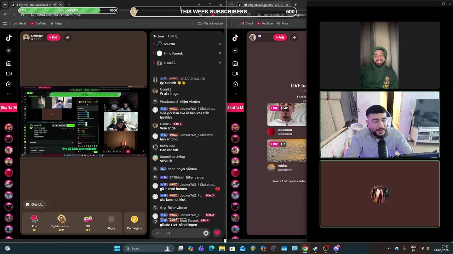Open the roblox live thumbnail
The width and height of the screenshot is (453, 254).
pyautogui.click(x=287, y=150)
